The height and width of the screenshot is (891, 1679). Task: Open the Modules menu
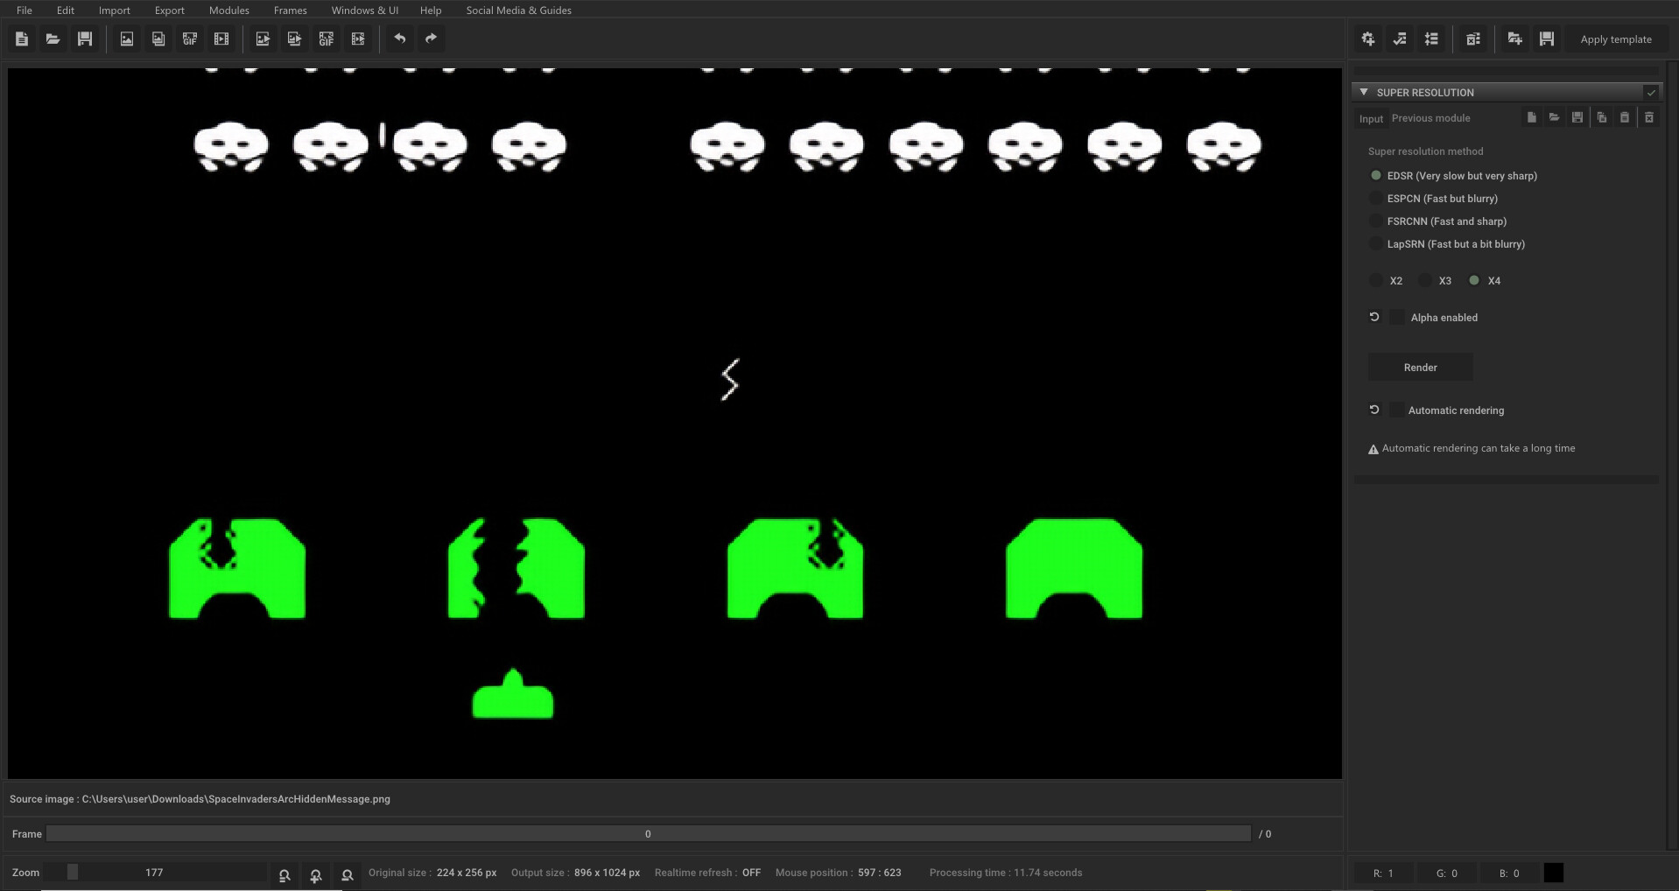pos(228,10)
